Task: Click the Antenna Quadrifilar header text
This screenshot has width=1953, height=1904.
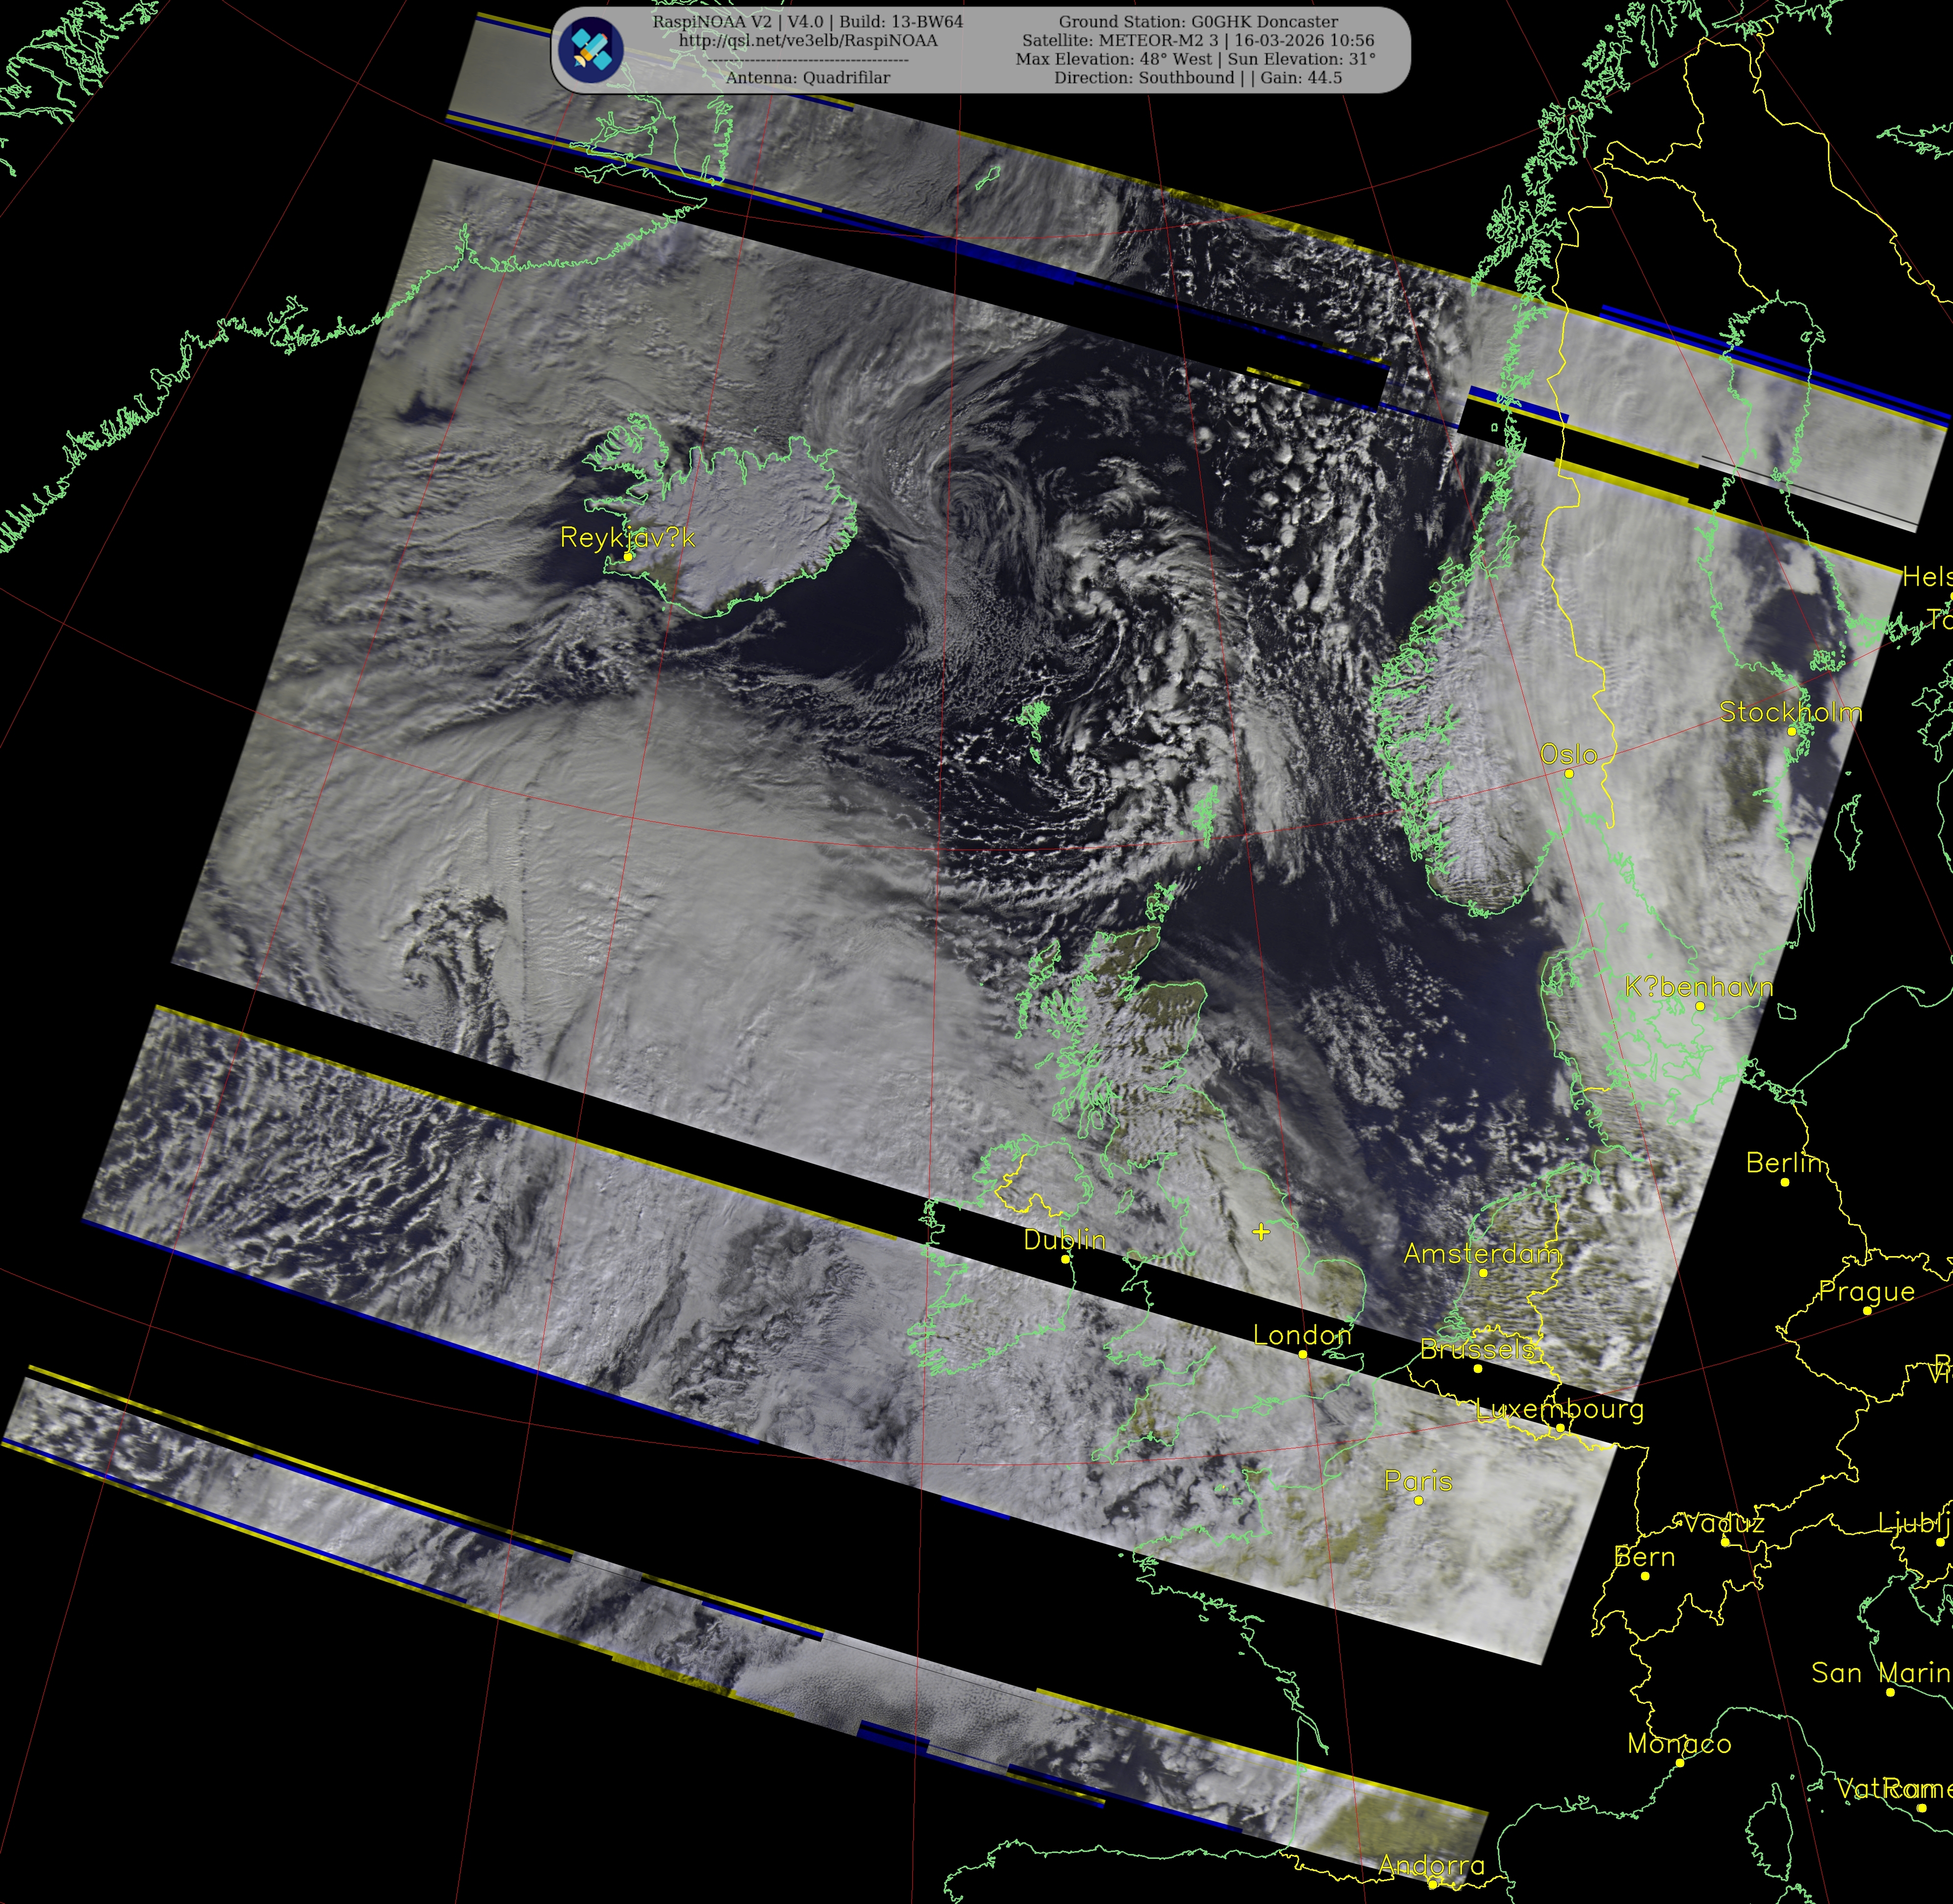Action: (807, 78)
